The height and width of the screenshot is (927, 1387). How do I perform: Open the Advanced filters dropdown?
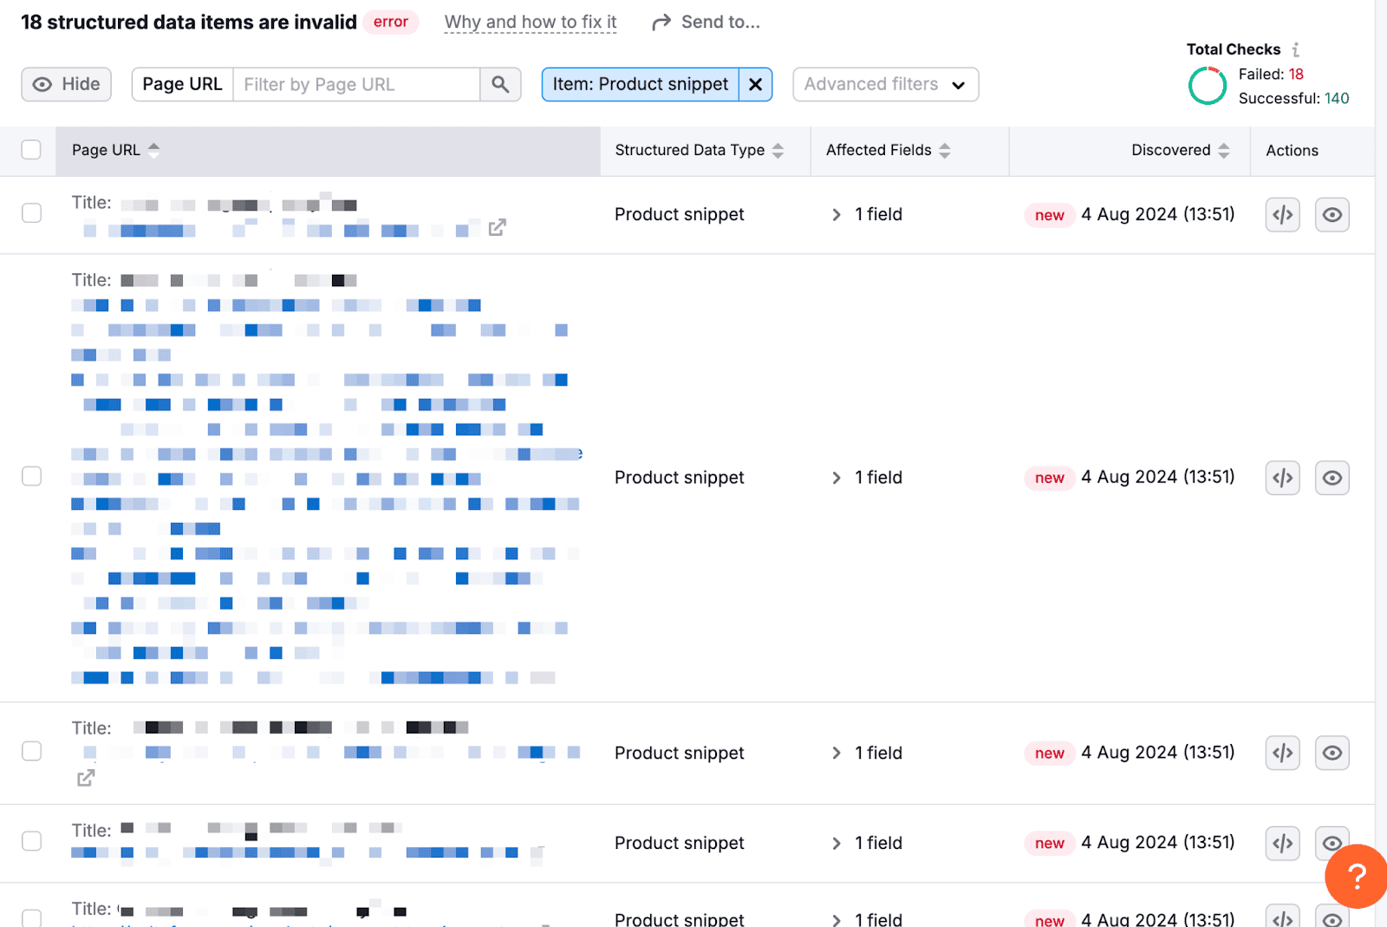pyautogui.click(x=885, y=84)
